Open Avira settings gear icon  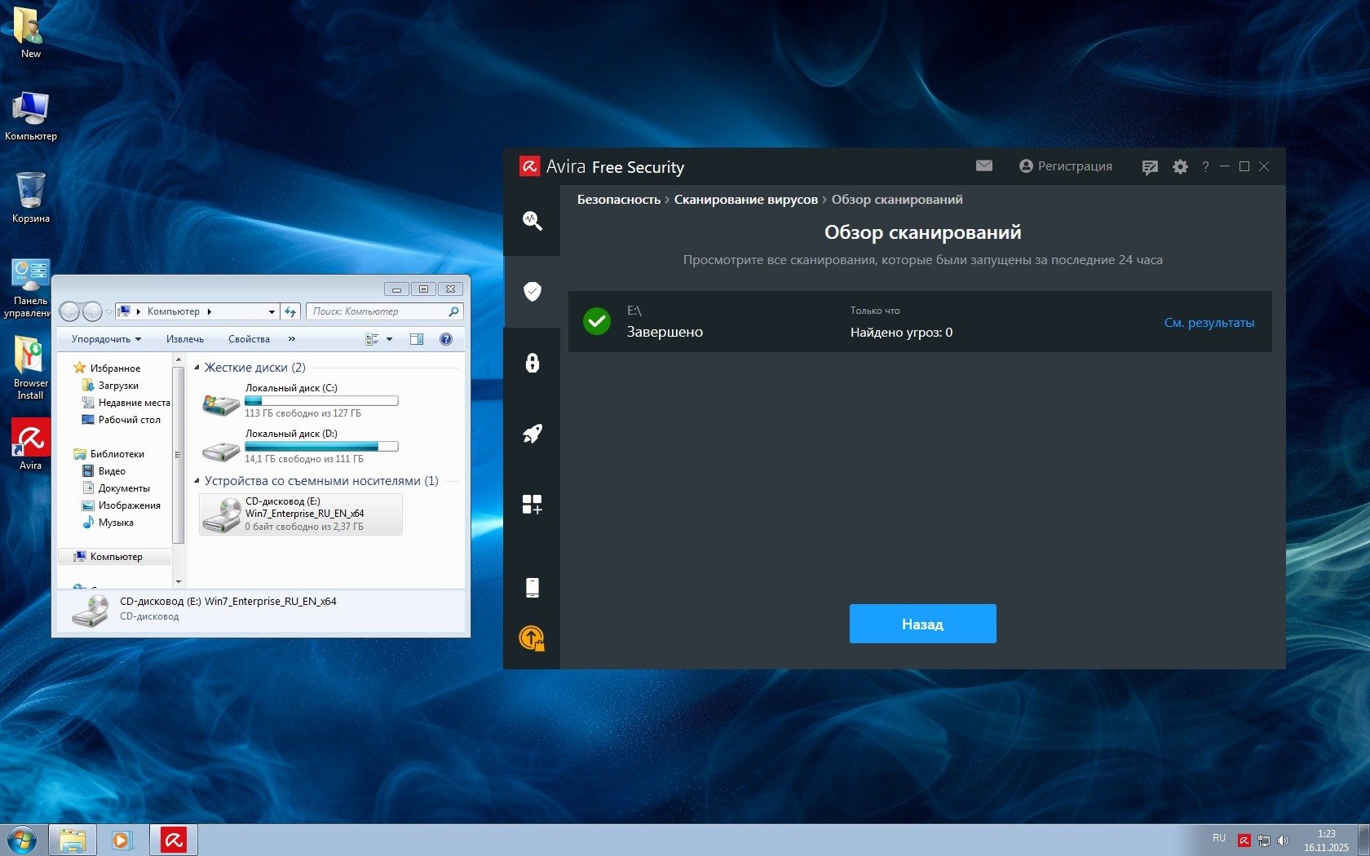point(1179,167)
